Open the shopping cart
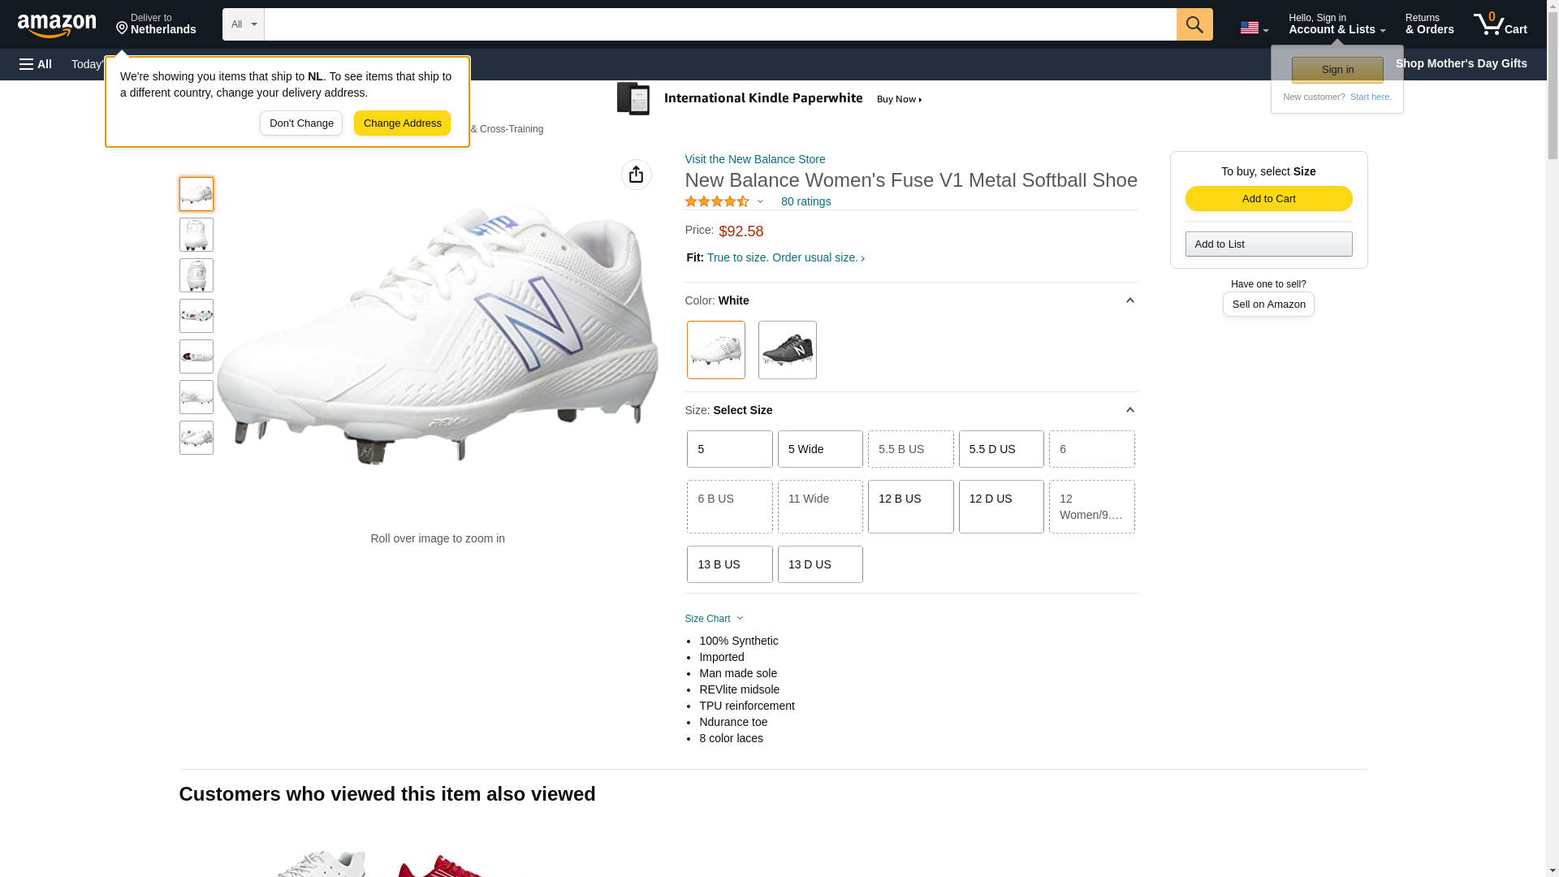This screenshot has height=877, width=1559. coord(1500,24)
